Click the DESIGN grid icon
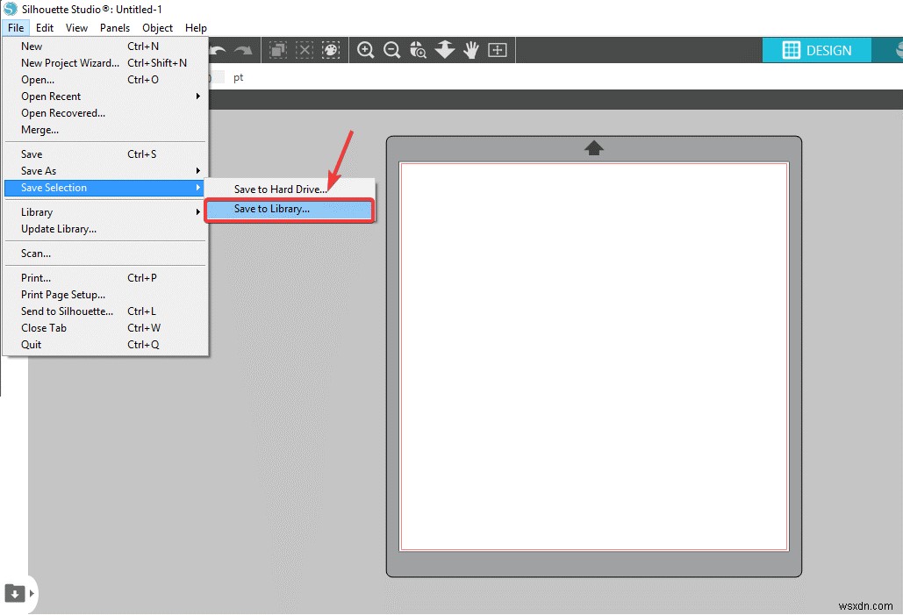This screenshot has width=903, height=615. (x=791, y=50)
